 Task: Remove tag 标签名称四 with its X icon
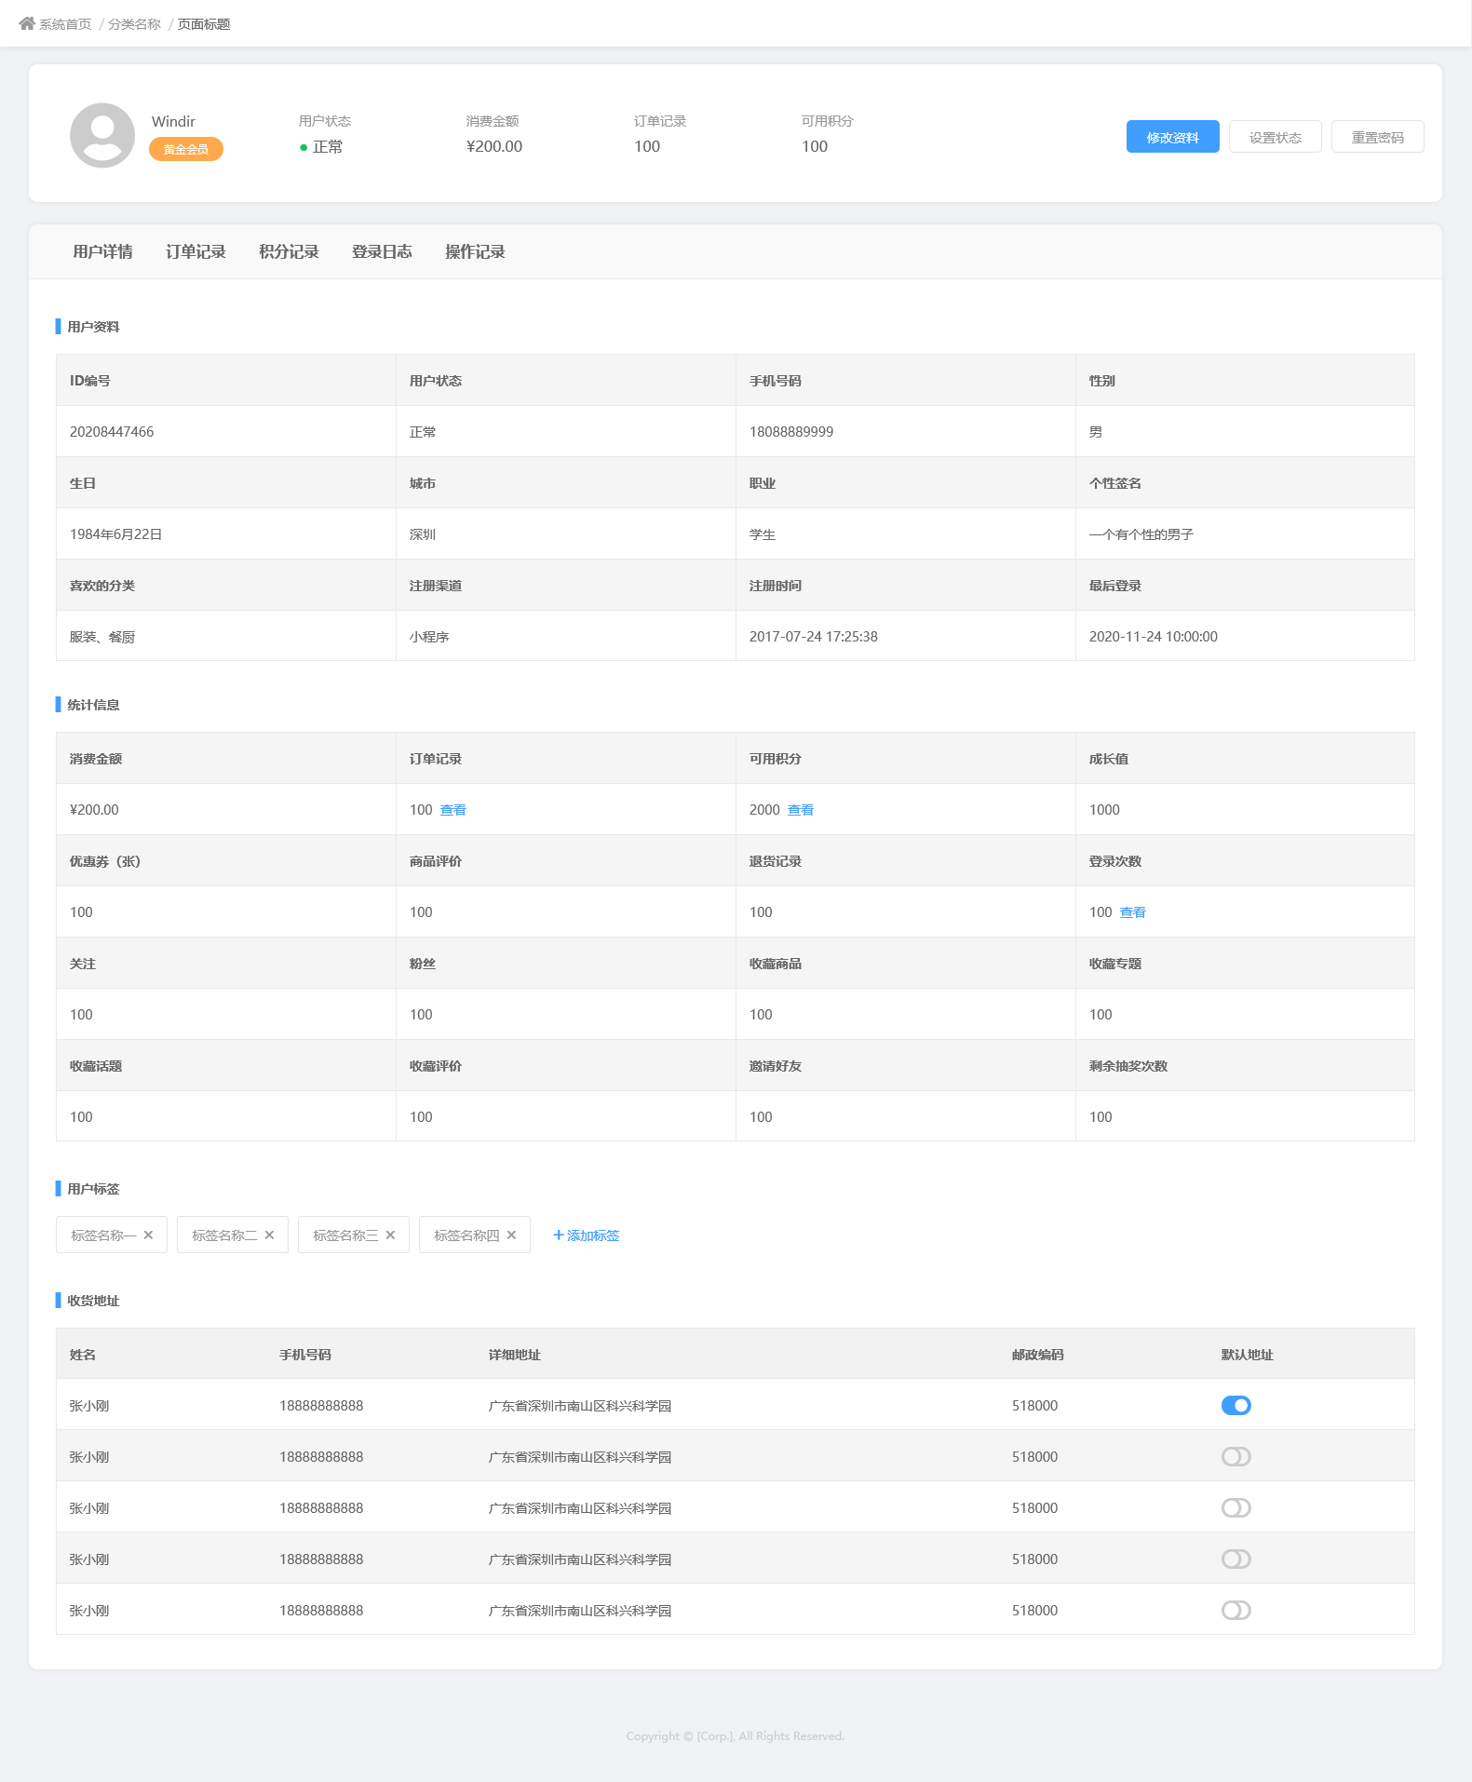click(x=511, y=1235)
